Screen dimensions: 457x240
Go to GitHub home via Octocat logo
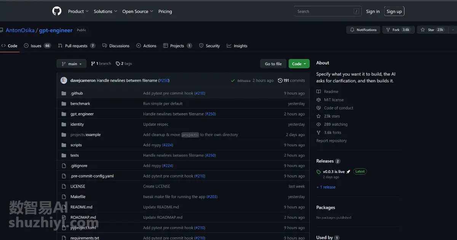click(x=57, y=11)
